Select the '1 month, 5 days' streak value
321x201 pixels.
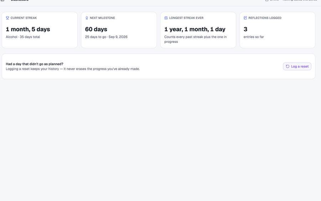click(28, 29)
